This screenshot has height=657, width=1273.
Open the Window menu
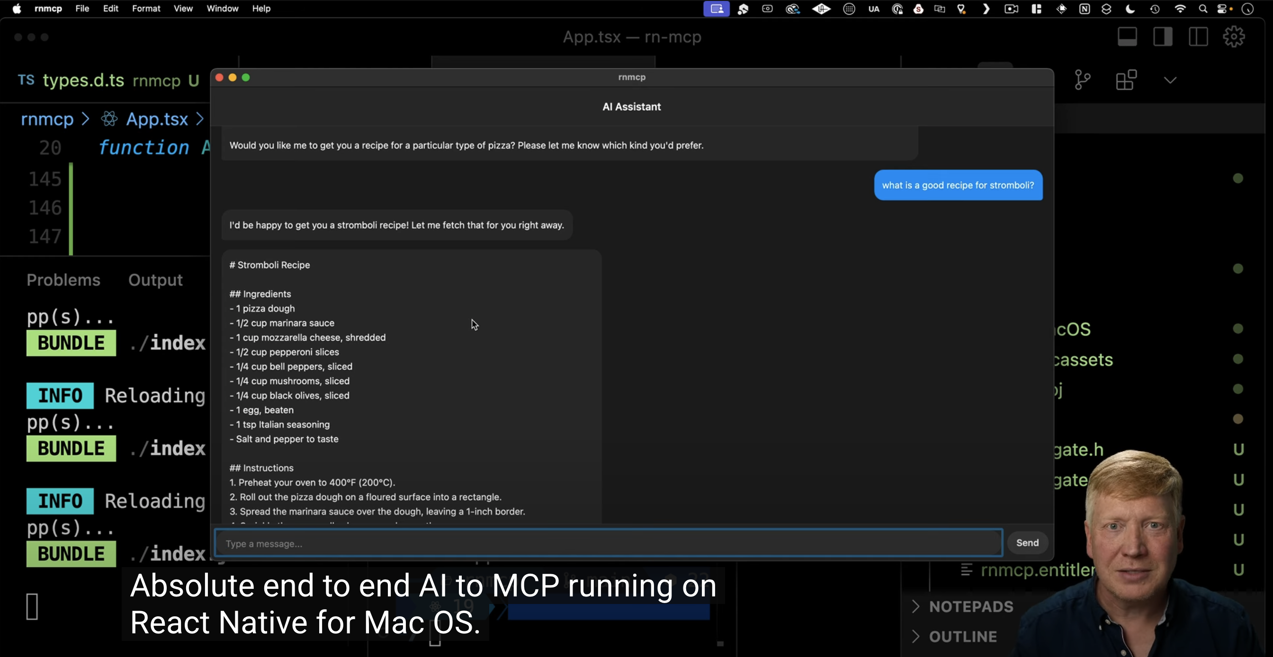(x=223, y=9)
